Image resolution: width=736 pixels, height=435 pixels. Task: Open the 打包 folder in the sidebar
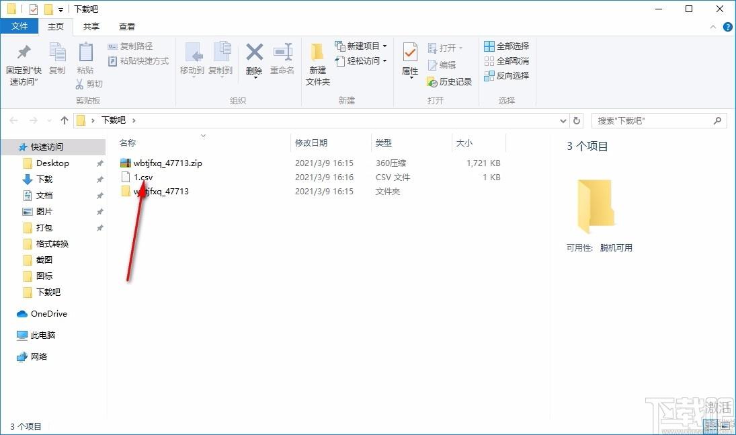[44, 227]
